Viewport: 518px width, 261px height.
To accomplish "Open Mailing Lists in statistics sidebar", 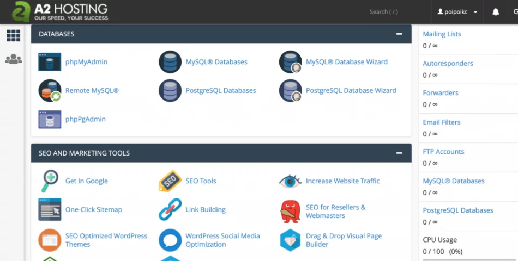I will pyautogui.click(x=442, y=34).
